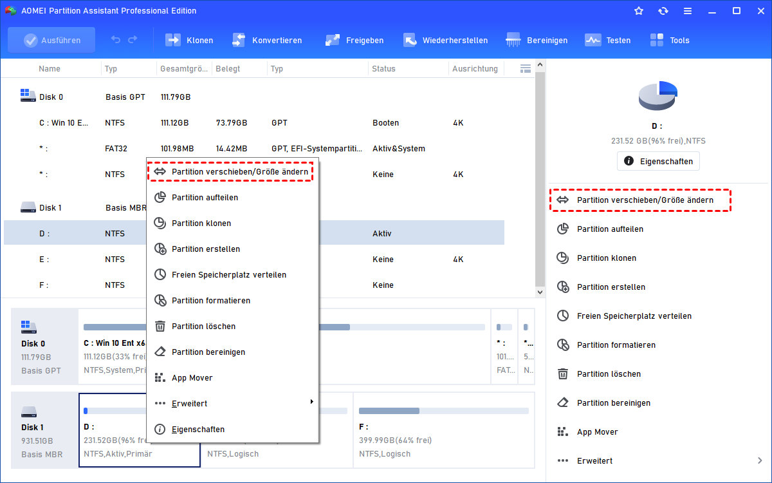Open the Testen tool
Image resolution: width=772 pixels, height=483 pixels.
pos(607,40)
